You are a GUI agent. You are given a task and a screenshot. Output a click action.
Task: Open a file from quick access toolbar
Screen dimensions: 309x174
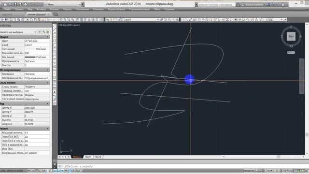(10, 4)
